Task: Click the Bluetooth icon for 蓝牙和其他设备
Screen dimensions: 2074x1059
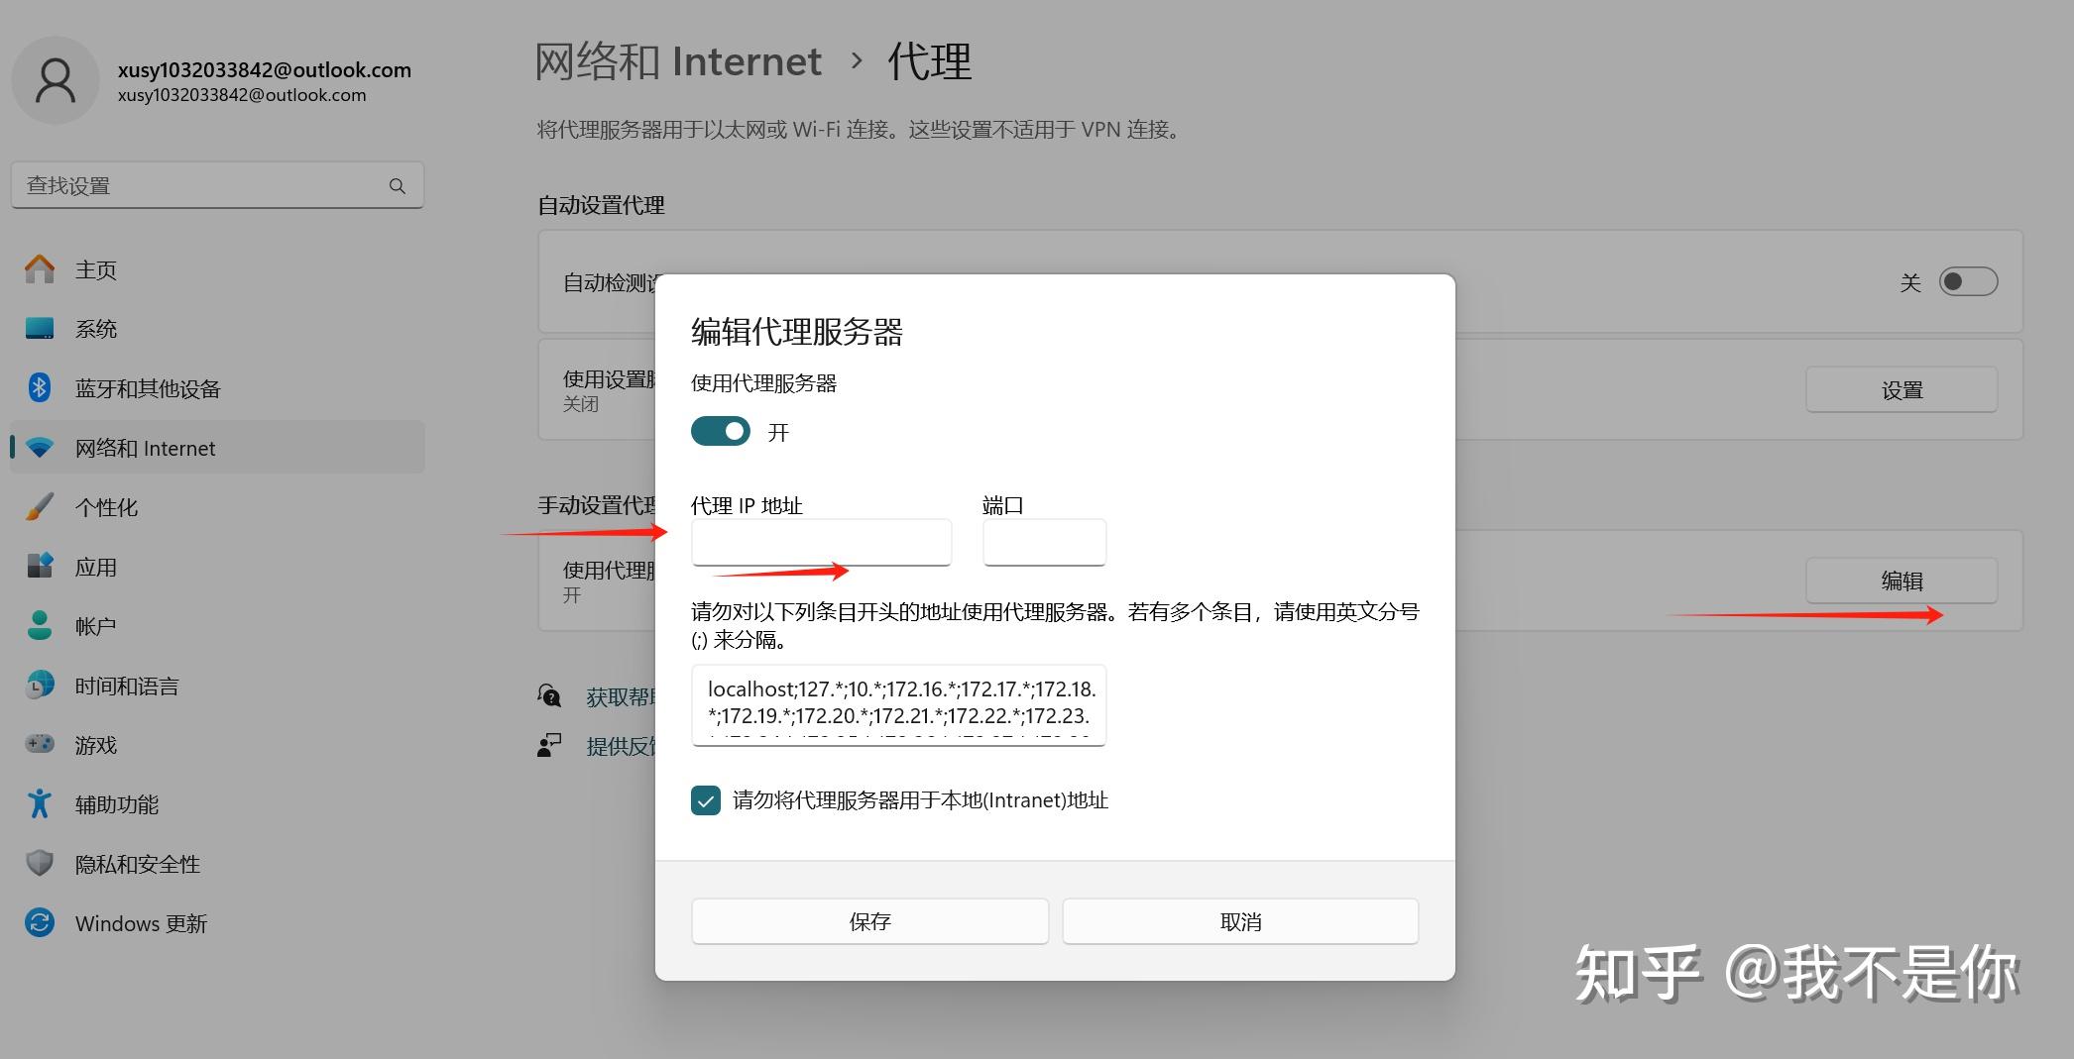Action: click(x=39, y=387)
